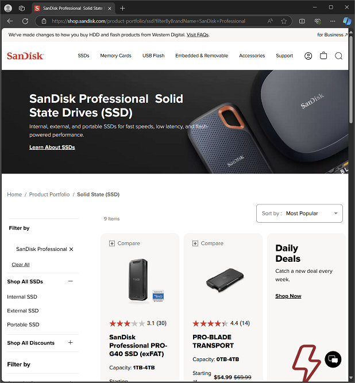Follow the Learn About SSDs link

52,148
